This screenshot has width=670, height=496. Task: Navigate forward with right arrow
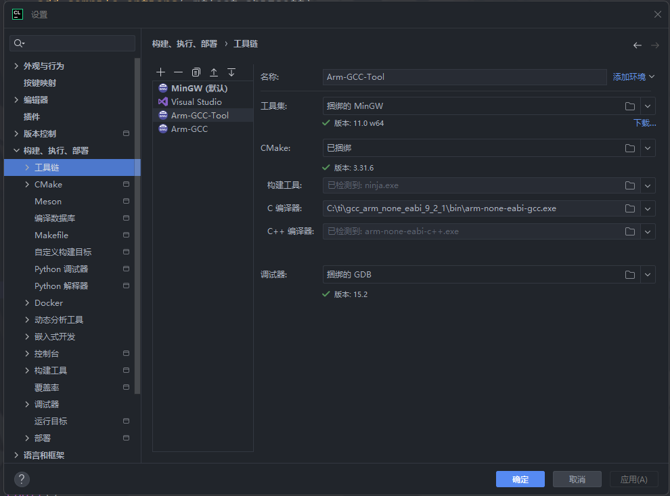655,45
